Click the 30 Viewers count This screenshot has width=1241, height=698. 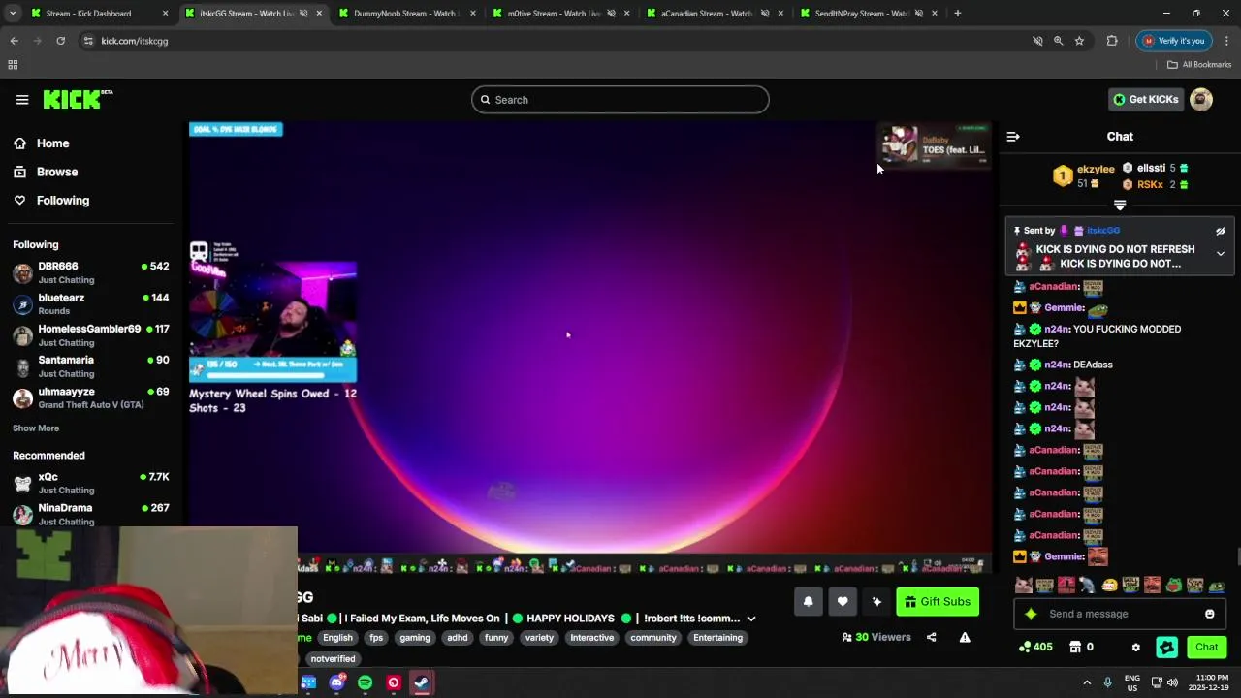coord(876,637)
